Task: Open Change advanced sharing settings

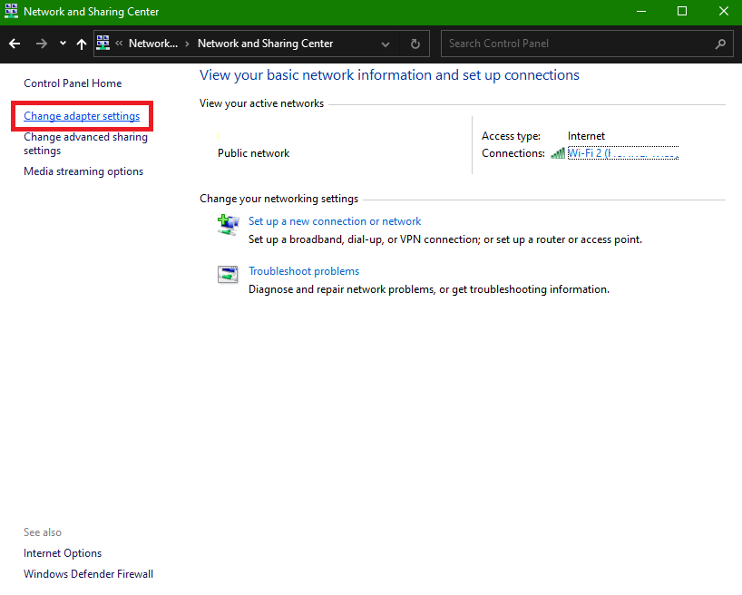Action: tap(84, 143)
